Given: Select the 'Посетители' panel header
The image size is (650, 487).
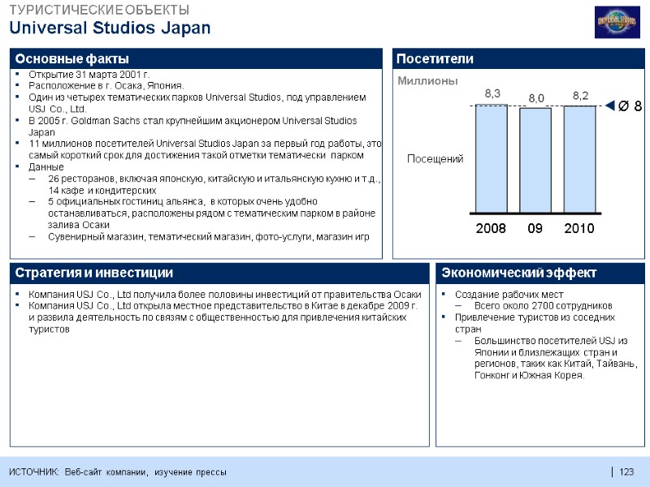Looking at the screenshot, I should 518,58.
